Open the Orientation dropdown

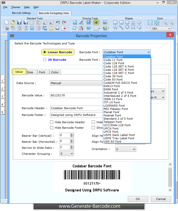(126, 149)
